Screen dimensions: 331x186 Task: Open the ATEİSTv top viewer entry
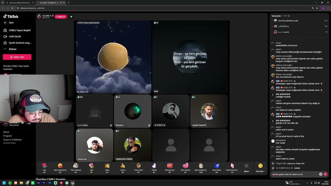pyautogui.click(x=299, y=26)
